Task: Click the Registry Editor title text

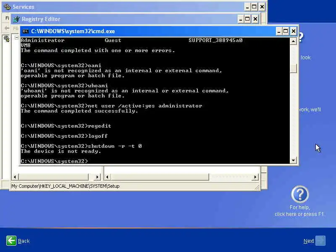Action: pyautogui.click(x=41, y=19)
